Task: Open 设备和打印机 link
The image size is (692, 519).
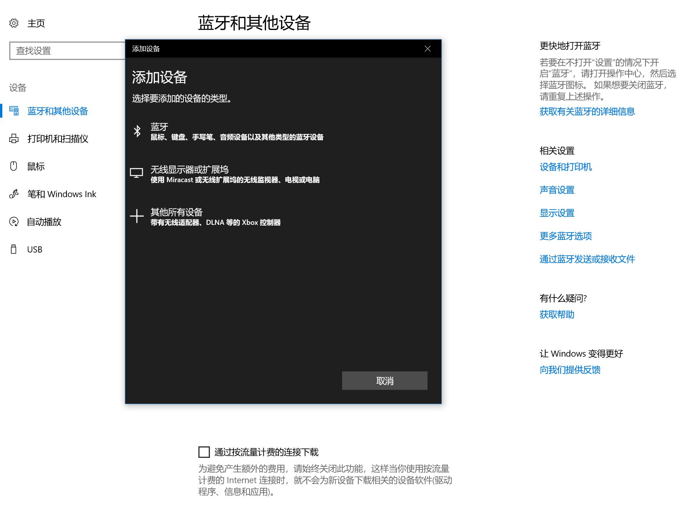Action: point(566,167)
